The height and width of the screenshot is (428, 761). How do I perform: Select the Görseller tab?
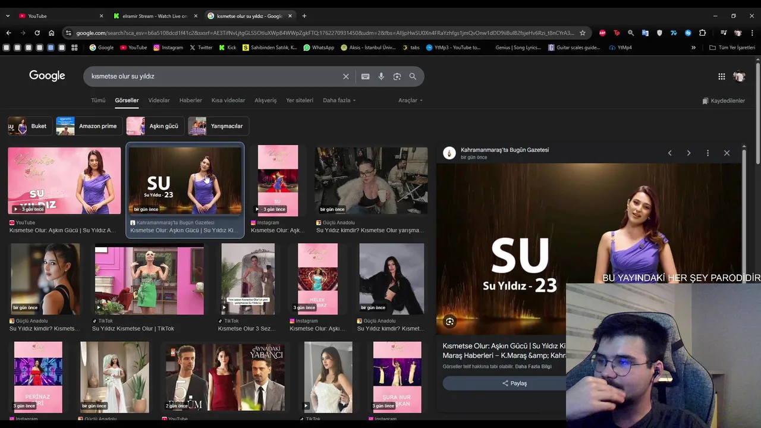tap(127, 100)
